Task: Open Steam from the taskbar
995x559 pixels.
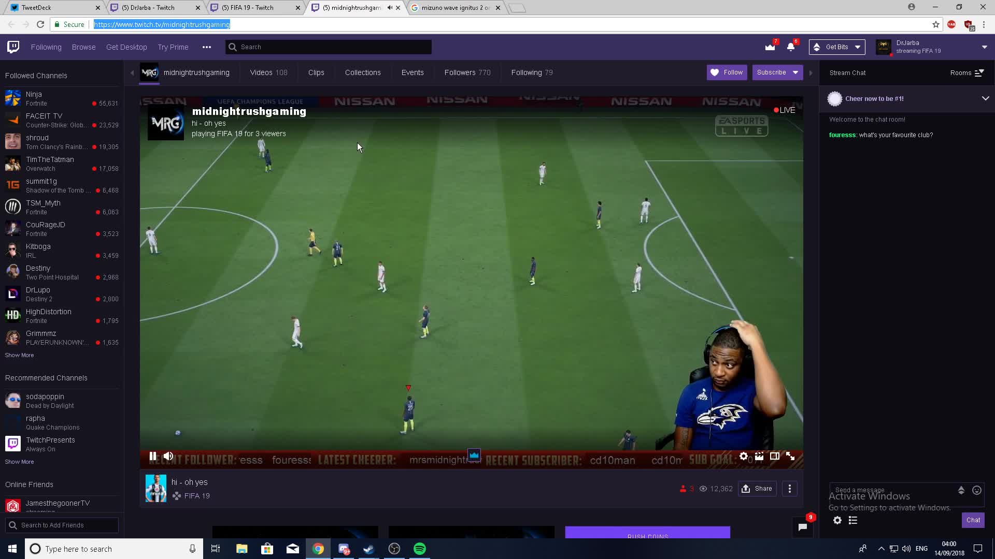Action: [369, 549]
